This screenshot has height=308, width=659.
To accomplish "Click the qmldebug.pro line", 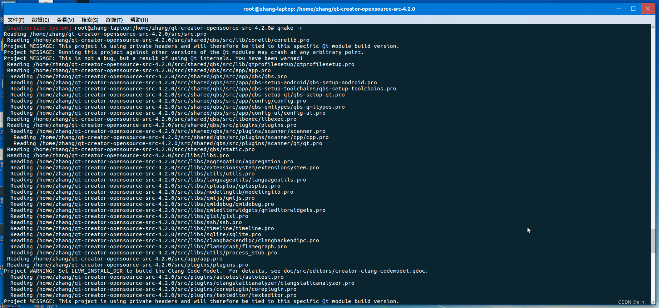I will 142,204.
